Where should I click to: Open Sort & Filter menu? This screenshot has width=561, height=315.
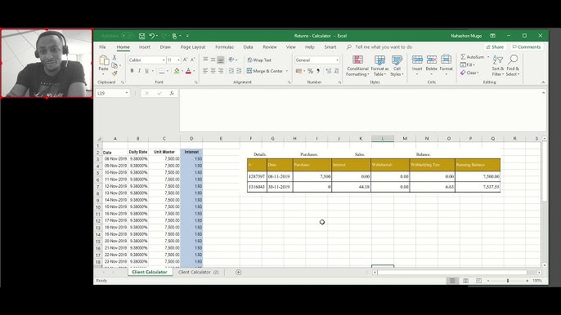tap(498, 66)
